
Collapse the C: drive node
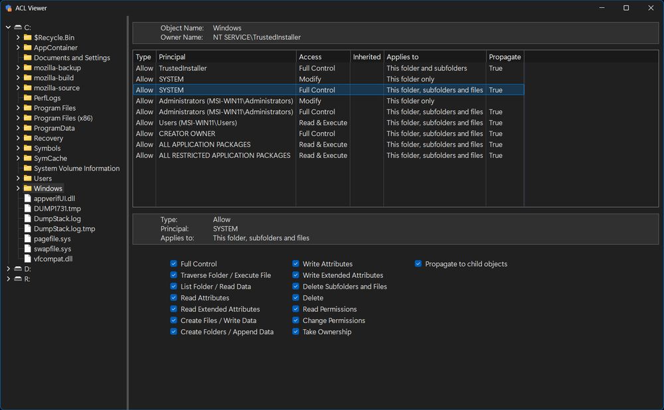(x=8, y=27)
